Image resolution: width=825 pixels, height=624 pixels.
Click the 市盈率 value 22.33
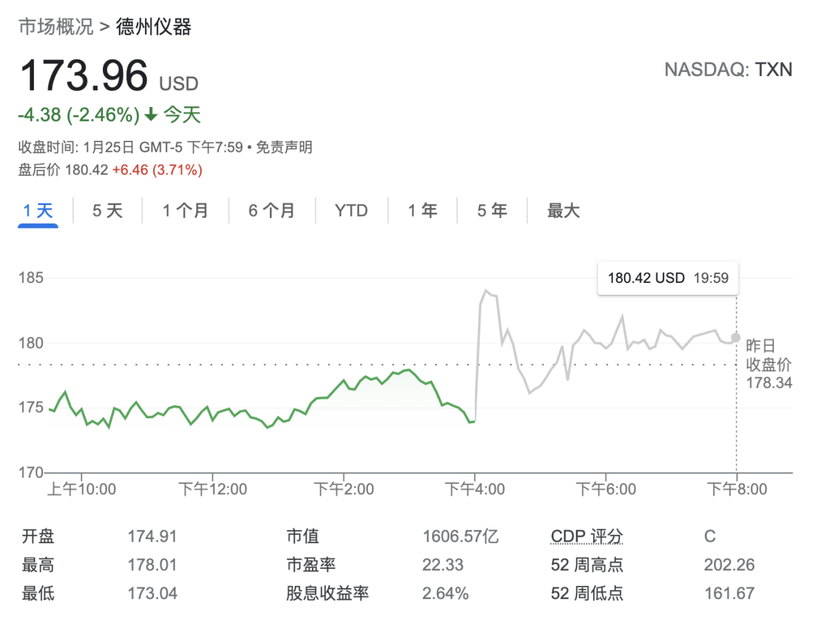click(443, 565)
